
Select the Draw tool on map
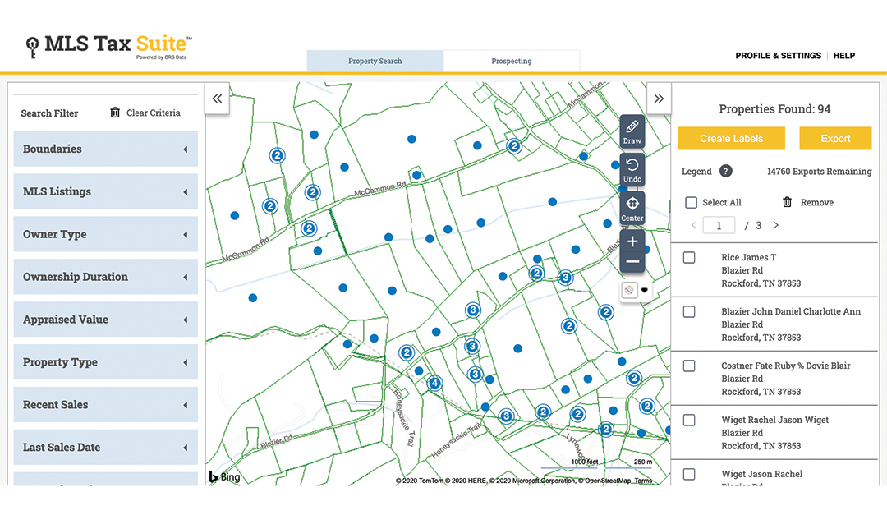632,131
